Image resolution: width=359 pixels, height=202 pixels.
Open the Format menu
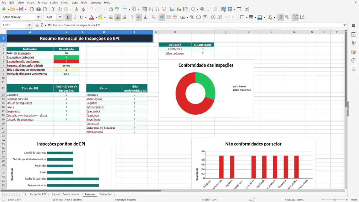point(42,2)
